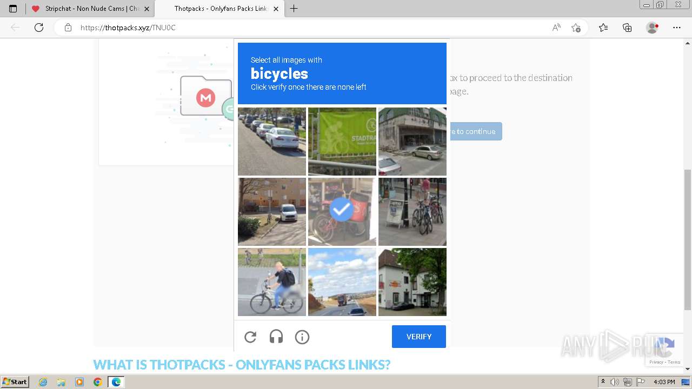
Task: Switch to Stripchat browser tab
Action: [90, 9]
